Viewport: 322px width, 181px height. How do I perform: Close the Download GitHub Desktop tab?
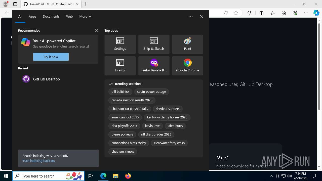tap(77, 4)
